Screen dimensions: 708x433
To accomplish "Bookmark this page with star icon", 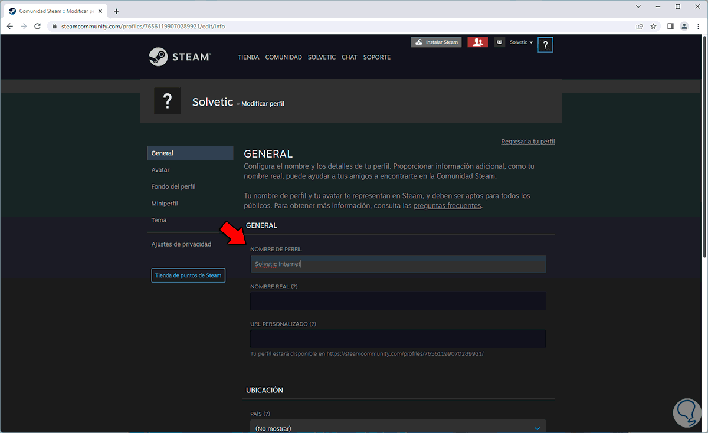I will tap(653, 27).
